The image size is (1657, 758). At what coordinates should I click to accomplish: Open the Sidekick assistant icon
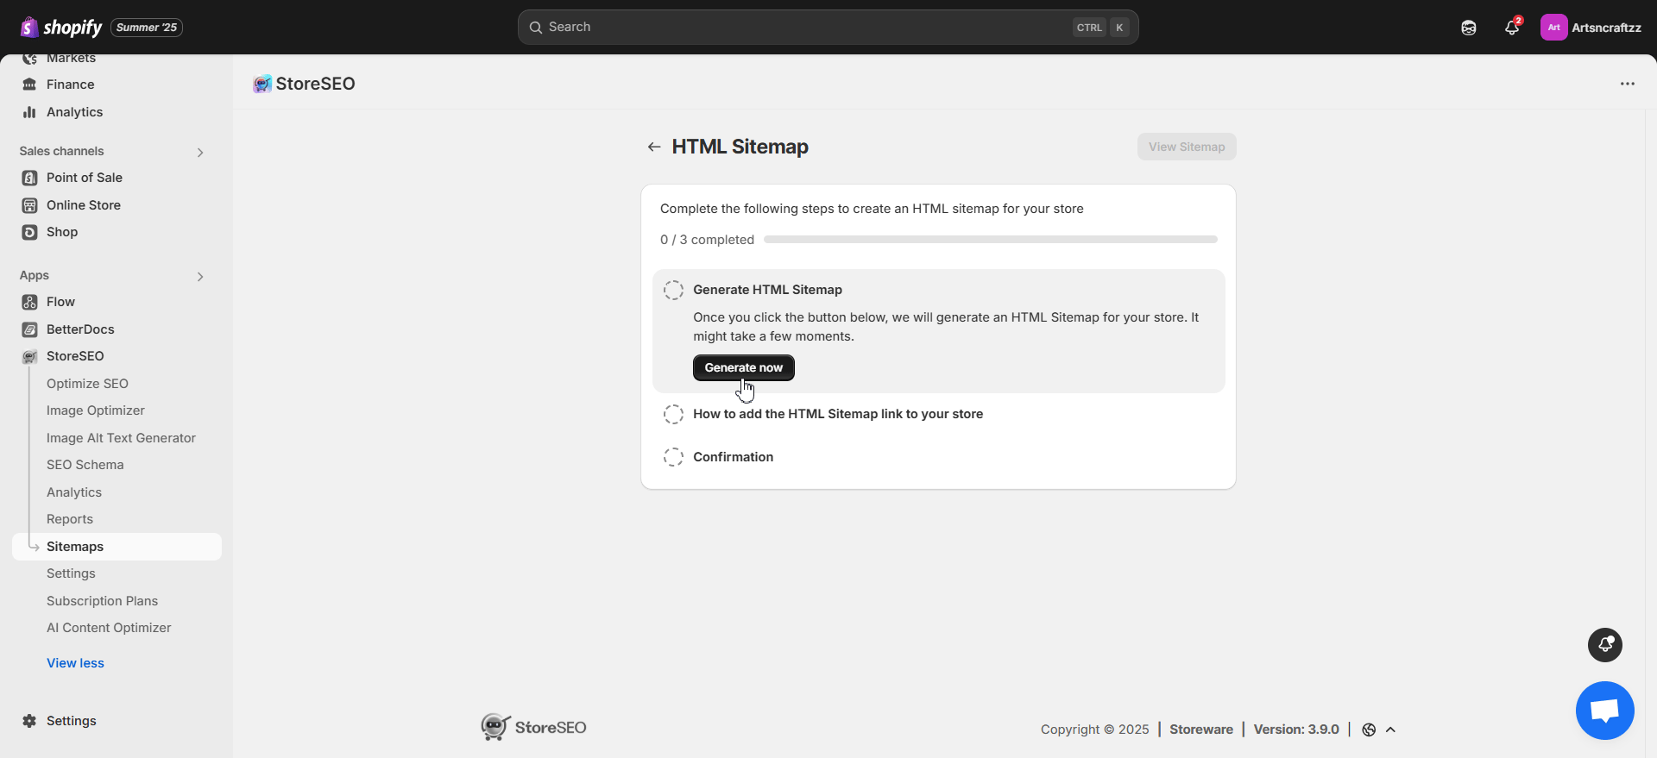click(x=1469, y=28)
